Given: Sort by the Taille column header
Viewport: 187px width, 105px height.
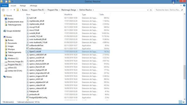Looking at the screenshot, I should (x=101, y=15).
